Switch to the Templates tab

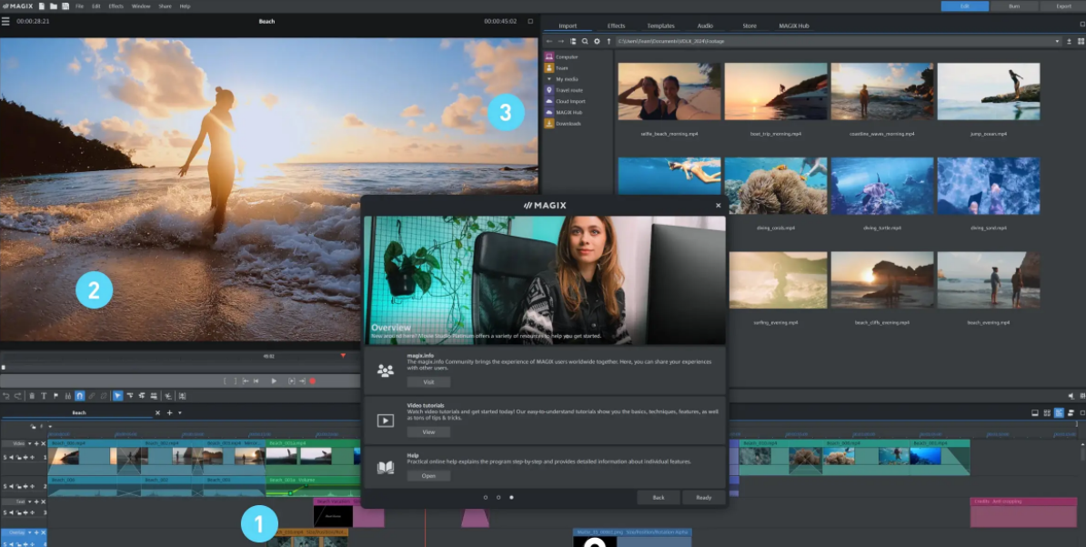(660, 25)
